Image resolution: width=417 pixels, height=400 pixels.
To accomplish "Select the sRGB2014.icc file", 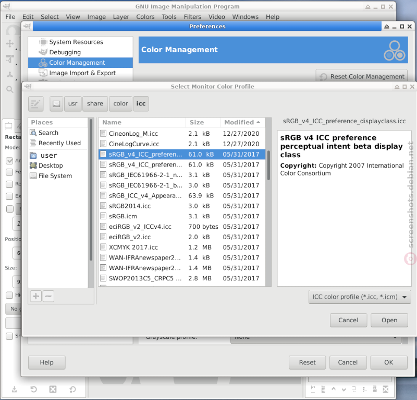I will [x=182, y=206].
